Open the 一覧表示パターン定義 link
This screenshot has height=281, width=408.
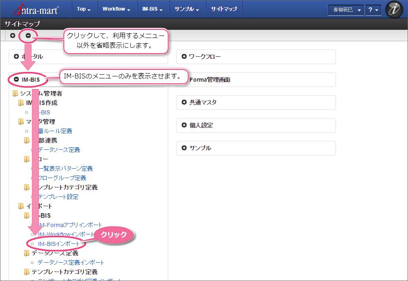click(x=65, y=169)
